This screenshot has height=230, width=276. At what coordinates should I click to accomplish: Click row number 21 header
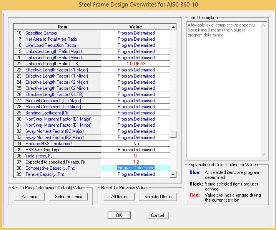click(x=19, y=64)
